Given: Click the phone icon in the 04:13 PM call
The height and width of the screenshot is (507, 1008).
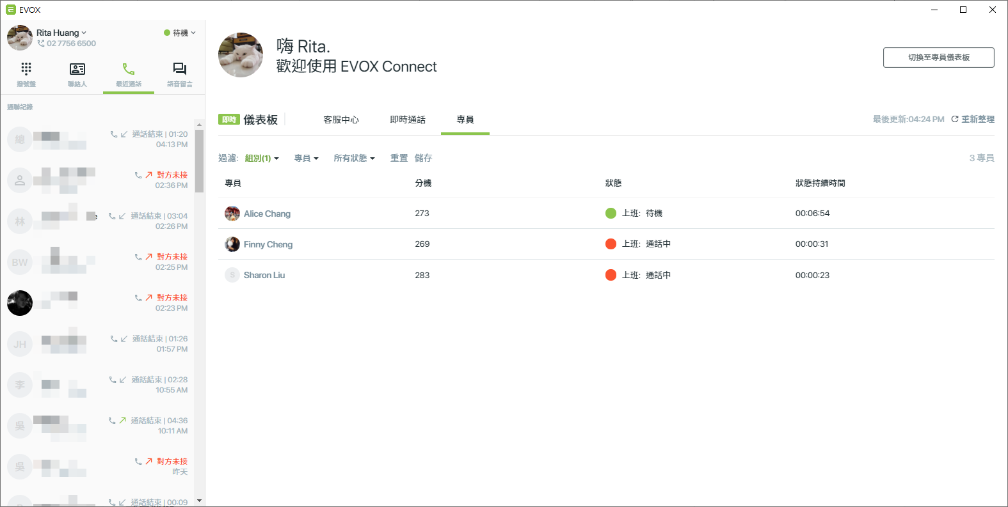Looking at the screenshot, I should (x=114, y=134).
